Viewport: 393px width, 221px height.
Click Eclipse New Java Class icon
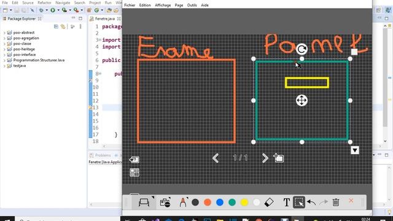coord(96,10)
